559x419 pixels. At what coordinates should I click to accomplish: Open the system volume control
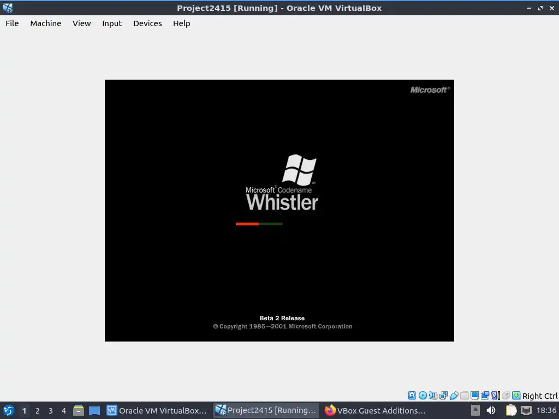tap(491, 410)
